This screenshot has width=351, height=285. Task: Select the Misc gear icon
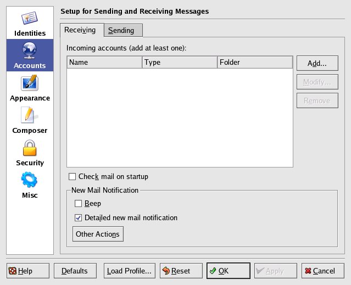30,185
